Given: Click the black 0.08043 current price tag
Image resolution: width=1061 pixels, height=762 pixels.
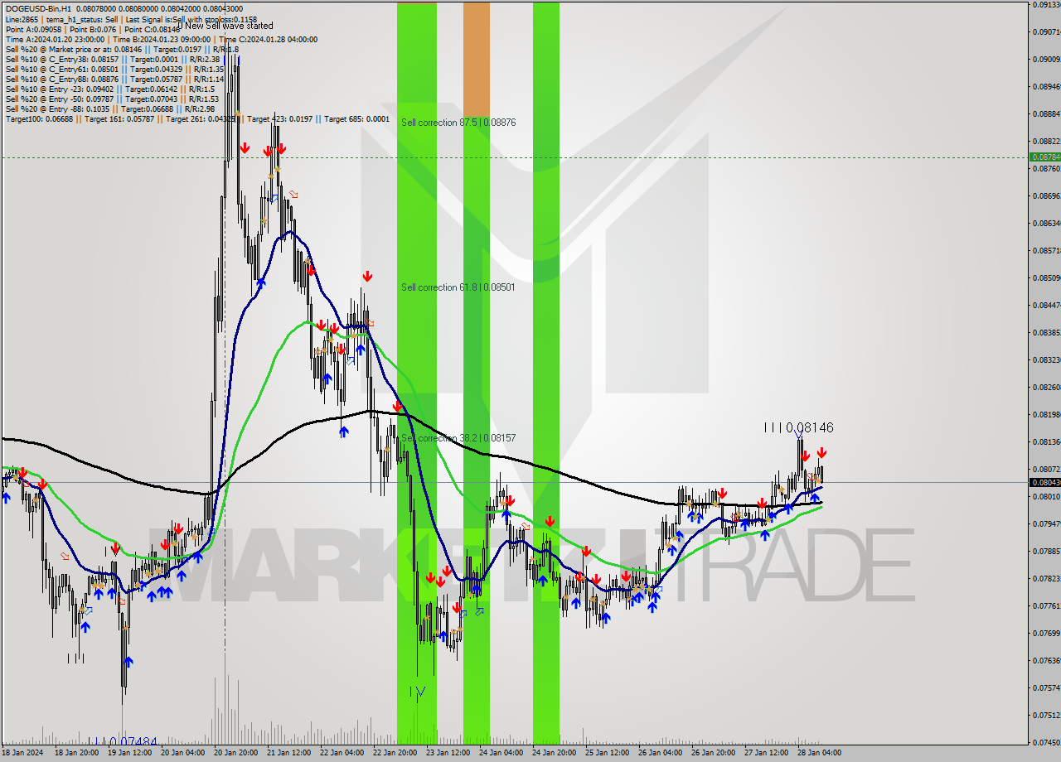Looking at the screenshot, I should 1044,482.
